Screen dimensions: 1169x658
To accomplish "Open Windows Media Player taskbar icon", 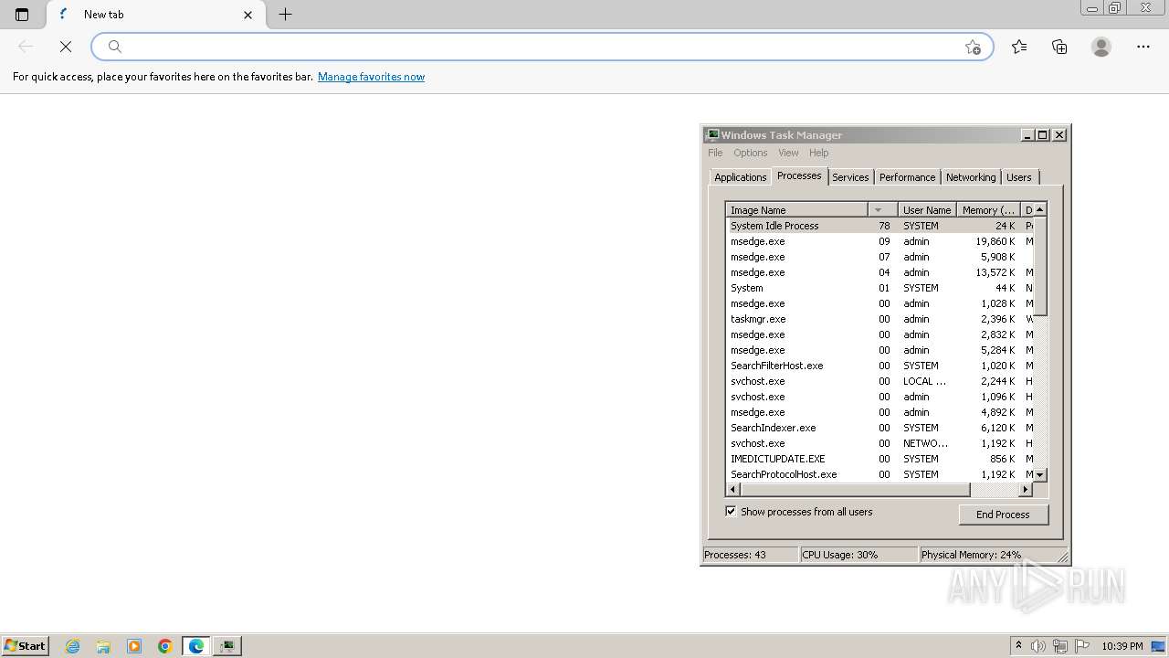I will pos(134,646).
